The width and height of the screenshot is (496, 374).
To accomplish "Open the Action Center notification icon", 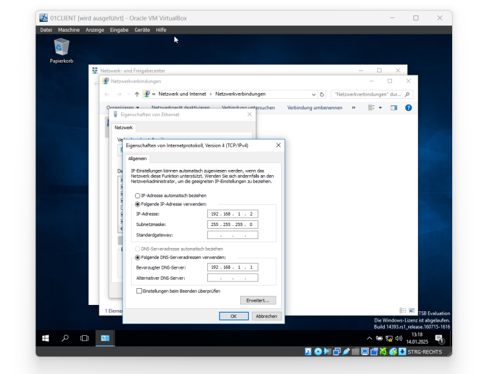I will pos(439,339).
